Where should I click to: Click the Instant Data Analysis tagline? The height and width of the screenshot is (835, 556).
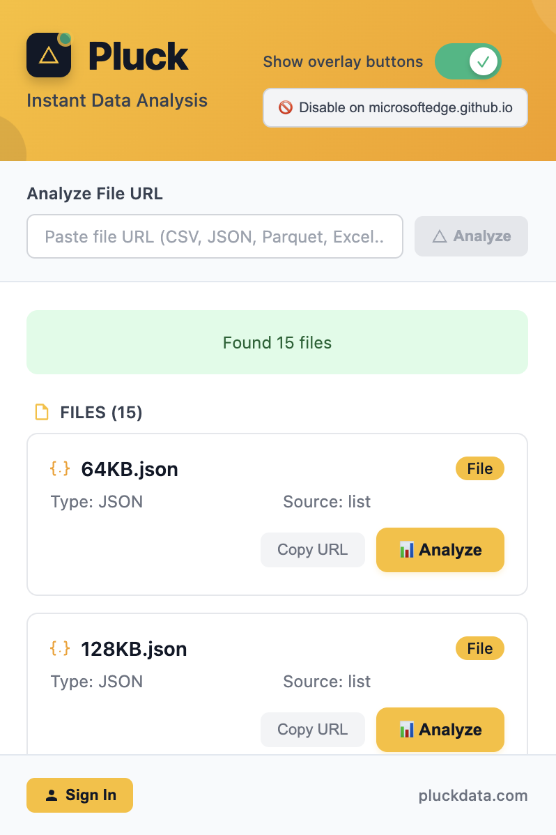click(117, 100)
